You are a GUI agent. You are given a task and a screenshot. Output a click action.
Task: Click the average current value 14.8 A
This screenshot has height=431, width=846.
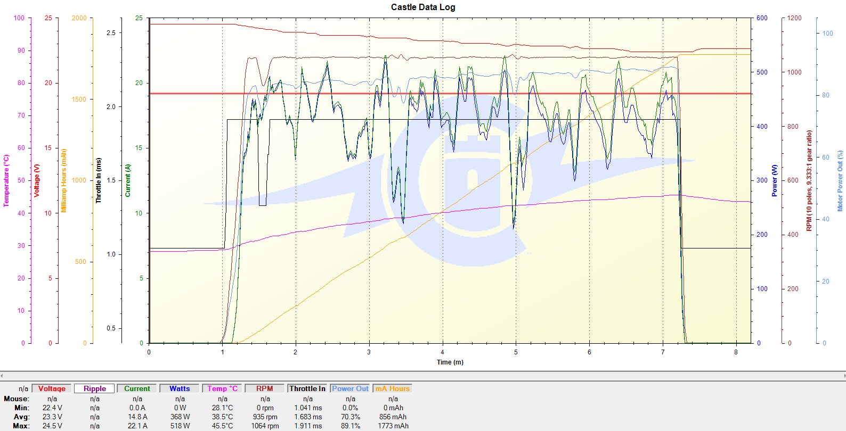137,417
